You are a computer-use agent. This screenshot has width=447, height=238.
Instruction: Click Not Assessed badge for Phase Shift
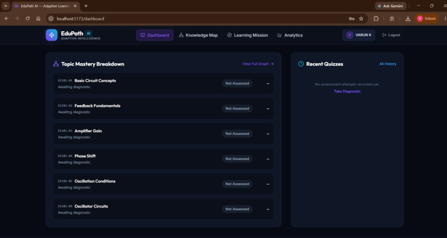(237, 159)
